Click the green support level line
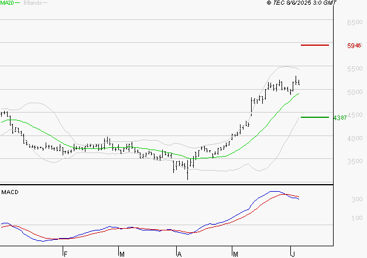This screenshot has width=367, height=258. click(x=315, y=117)
